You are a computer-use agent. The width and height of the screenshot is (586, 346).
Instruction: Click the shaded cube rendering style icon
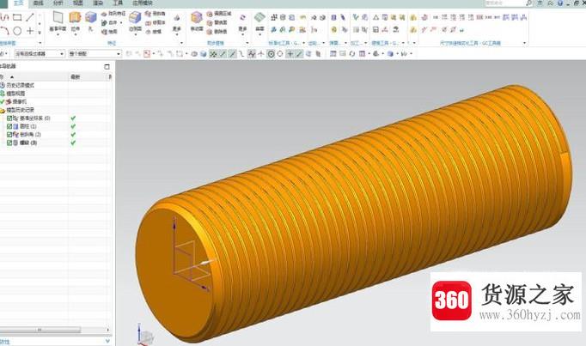[x=203, y=54]
